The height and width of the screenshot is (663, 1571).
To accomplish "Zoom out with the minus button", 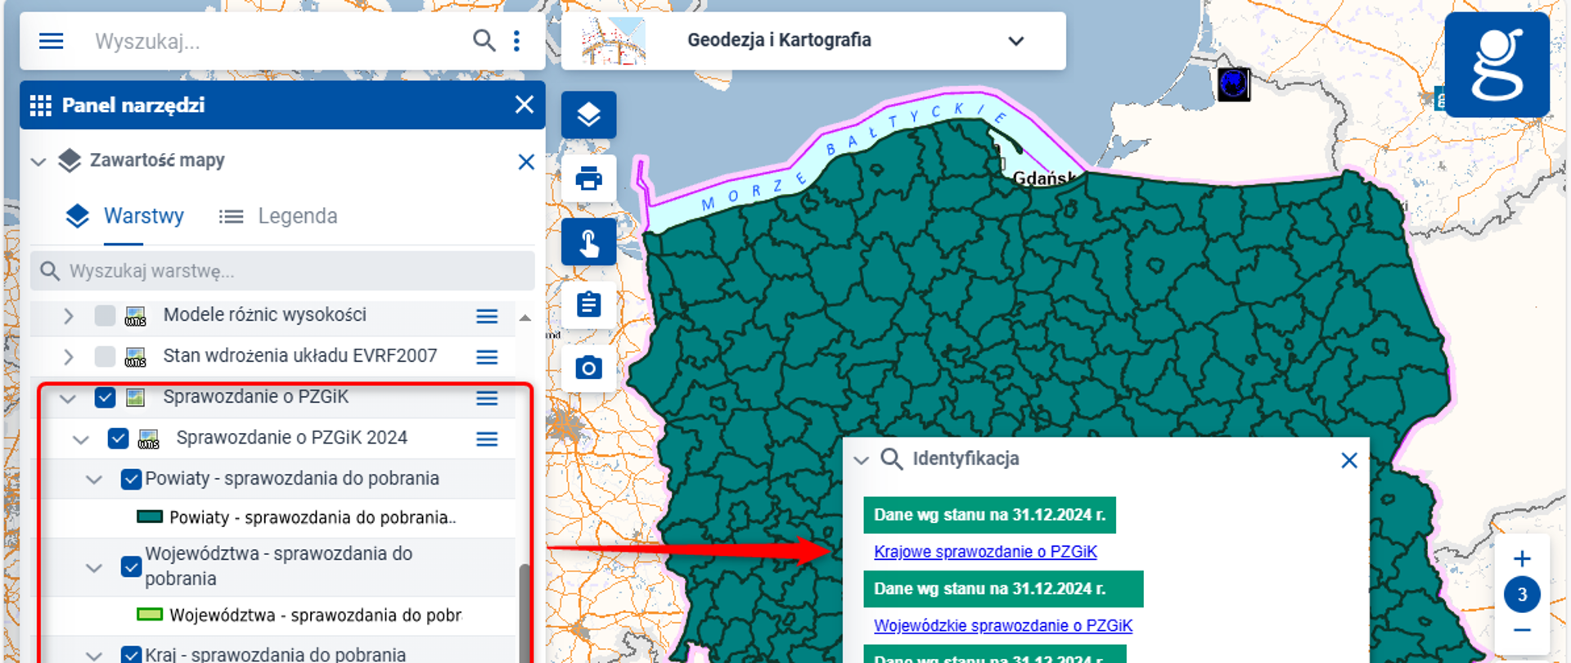I will (1522, 630).
